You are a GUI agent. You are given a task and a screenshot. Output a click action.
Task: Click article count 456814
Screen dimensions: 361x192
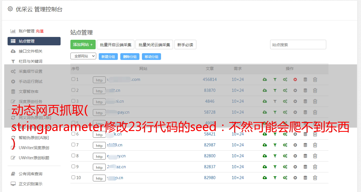pos(210,79)
